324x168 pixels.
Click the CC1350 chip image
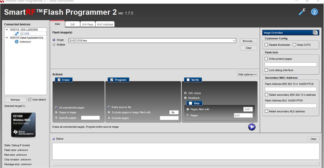click(23, 125)
